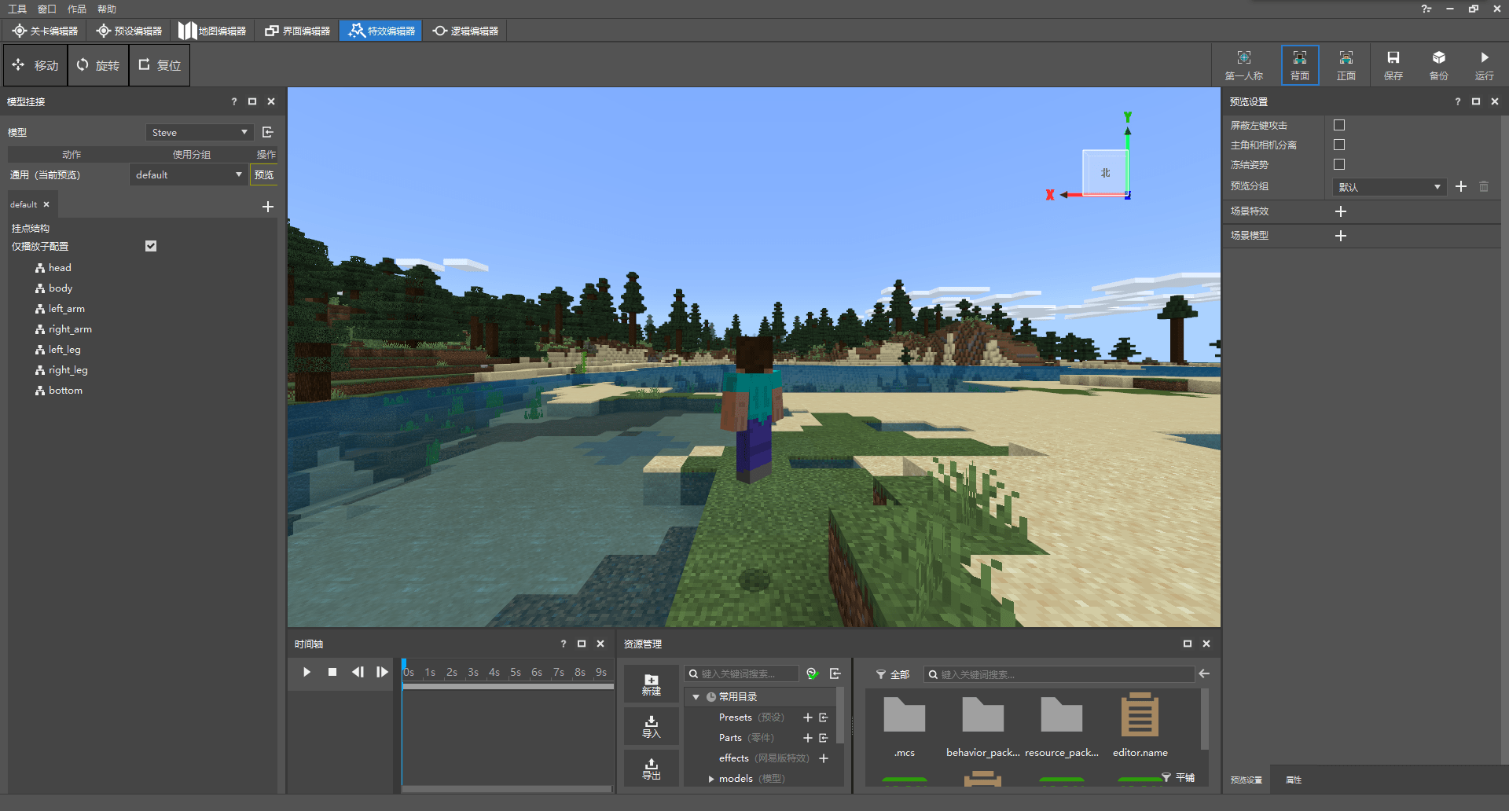Click the 新建 new resource button
Image resolution: width=1509 pixels, height=811 pixels.
click(652, 684)
